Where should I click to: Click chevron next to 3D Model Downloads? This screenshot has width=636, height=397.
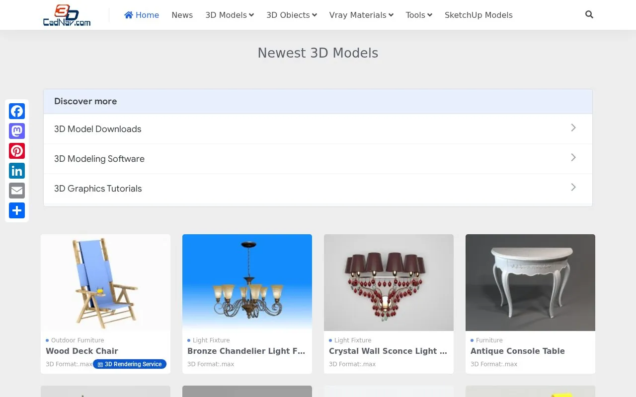[573, 128]
